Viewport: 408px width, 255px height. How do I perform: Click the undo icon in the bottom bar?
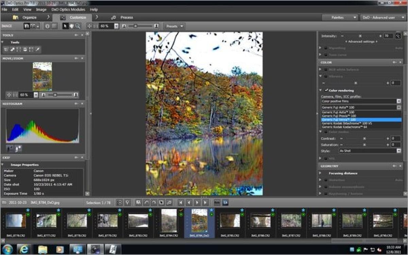(x=145, y=202)
